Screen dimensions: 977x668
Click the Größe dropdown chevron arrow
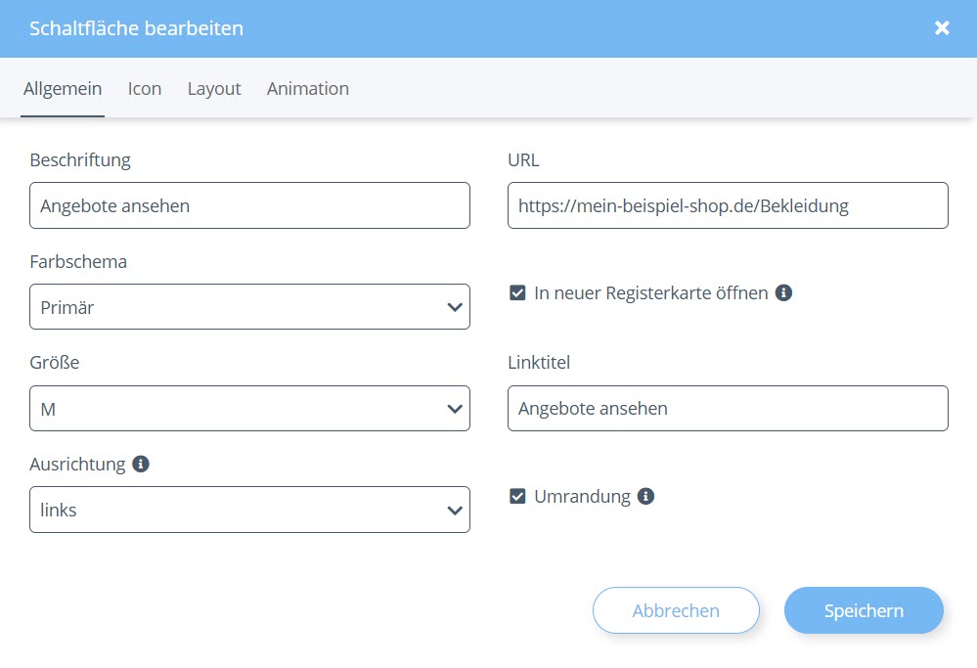454,409
